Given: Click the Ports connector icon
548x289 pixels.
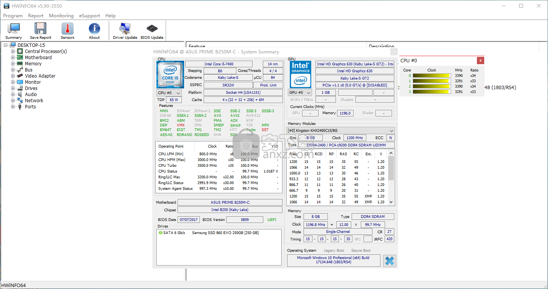Looking at the screenshot, I should 20,107.
